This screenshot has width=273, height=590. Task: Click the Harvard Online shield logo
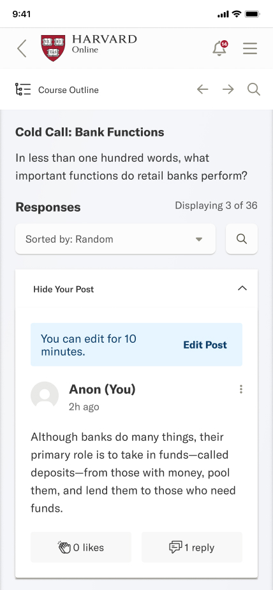point(53,48)
